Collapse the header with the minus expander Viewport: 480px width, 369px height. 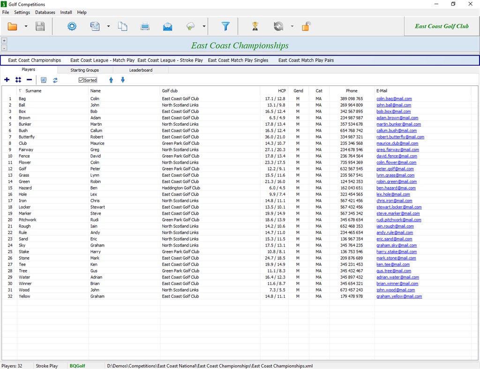[4, 48]
